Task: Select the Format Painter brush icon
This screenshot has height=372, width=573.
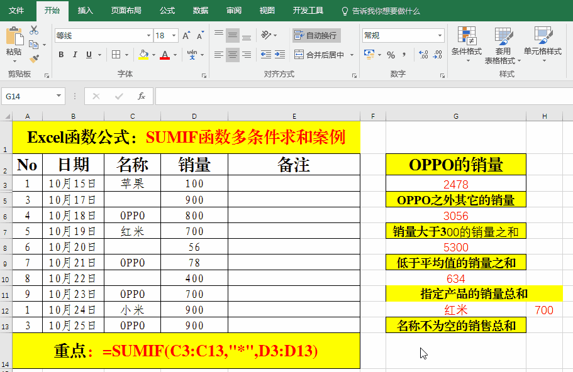Action: (x=34, y=58)
